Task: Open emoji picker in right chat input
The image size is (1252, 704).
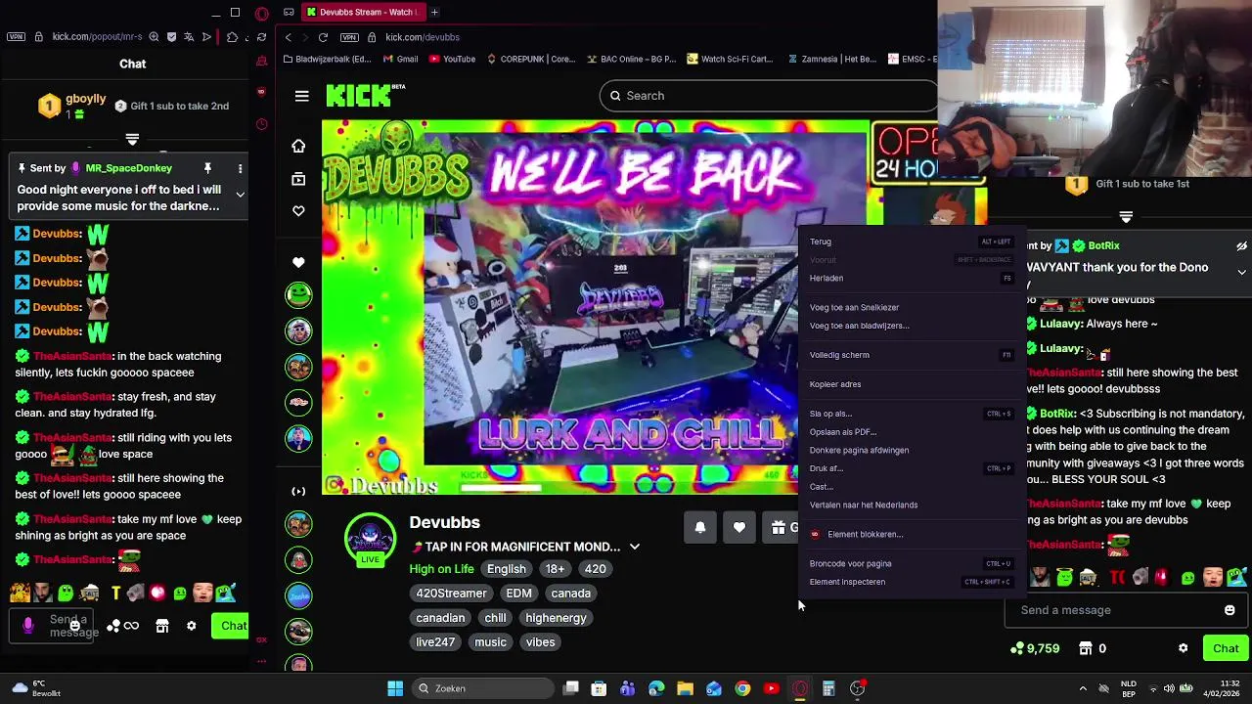Action: [x=1230, y=610]
